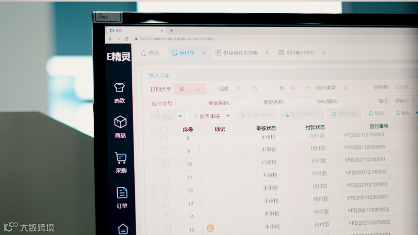
Task: Click the 添加商品 button
Action: pos(344,114)
